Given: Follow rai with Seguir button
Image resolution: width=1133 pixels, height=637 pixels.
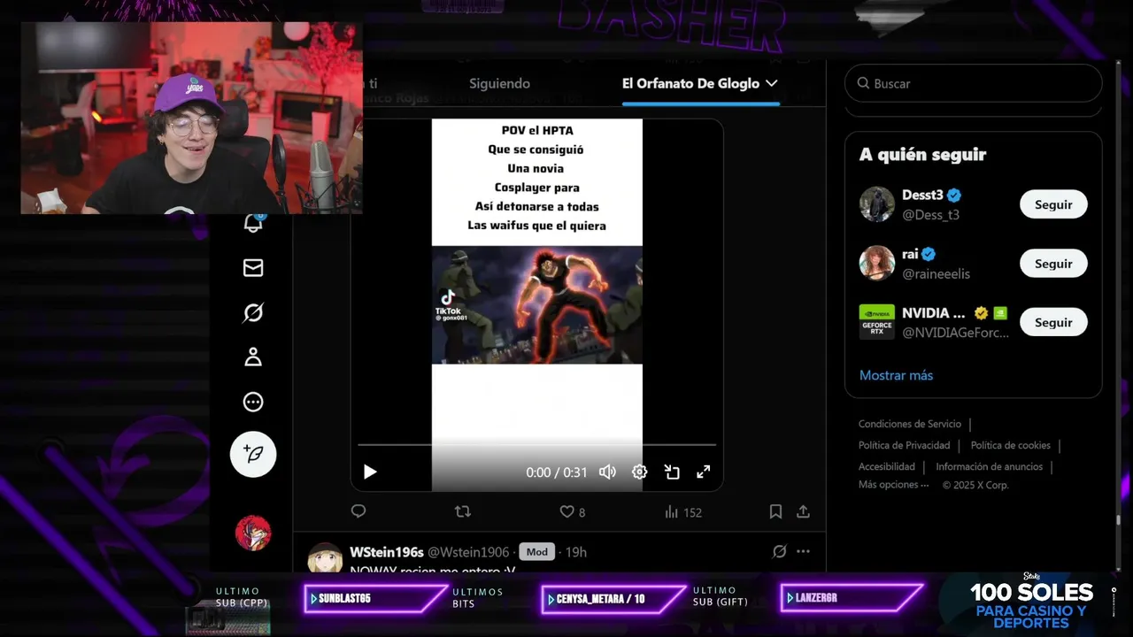Looking at the screenshot, I should (x=1053, y=264).
